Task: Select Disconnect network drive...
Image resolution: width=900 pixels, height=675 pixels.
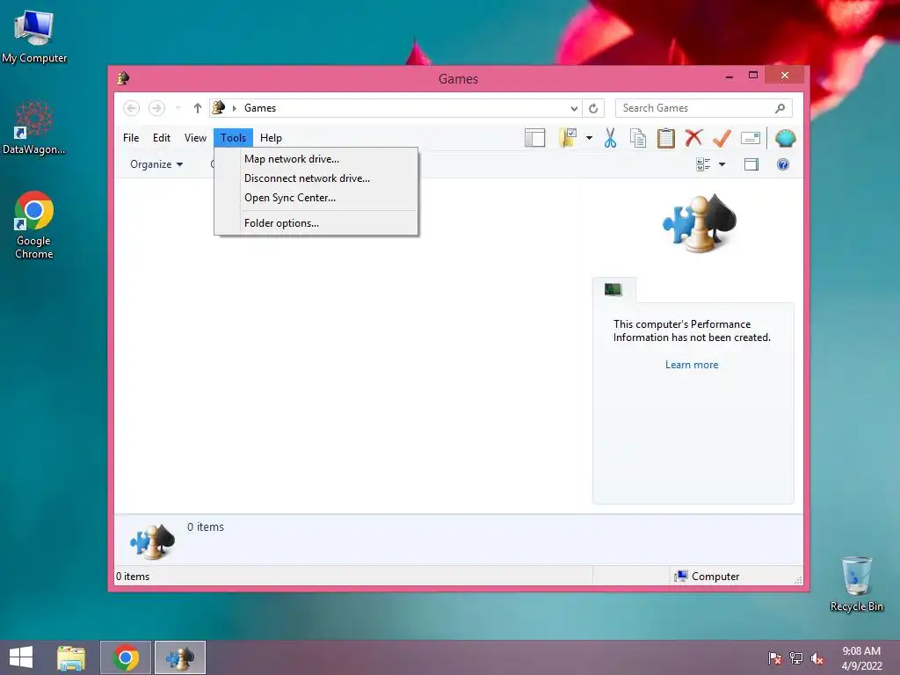Action: click(316, 178)
